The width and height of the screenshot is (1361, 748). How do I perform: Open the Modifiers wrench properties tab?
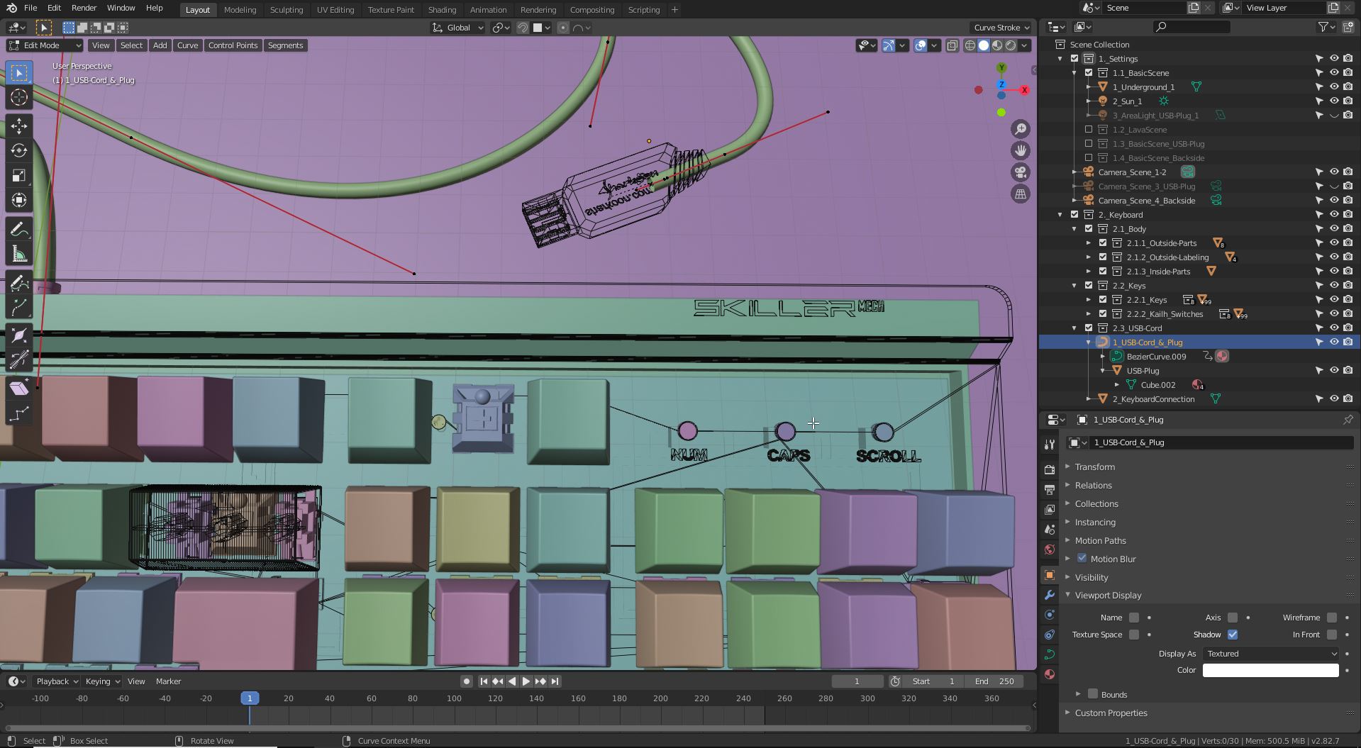(1050, 595)
